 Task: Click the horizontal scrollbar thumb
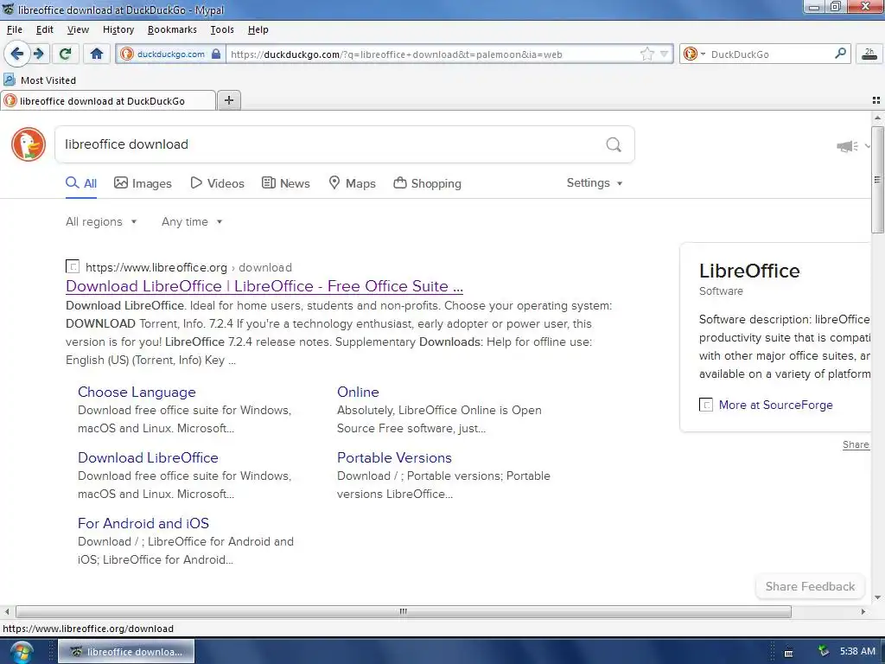pyautogui.click(x=404, y=611)
